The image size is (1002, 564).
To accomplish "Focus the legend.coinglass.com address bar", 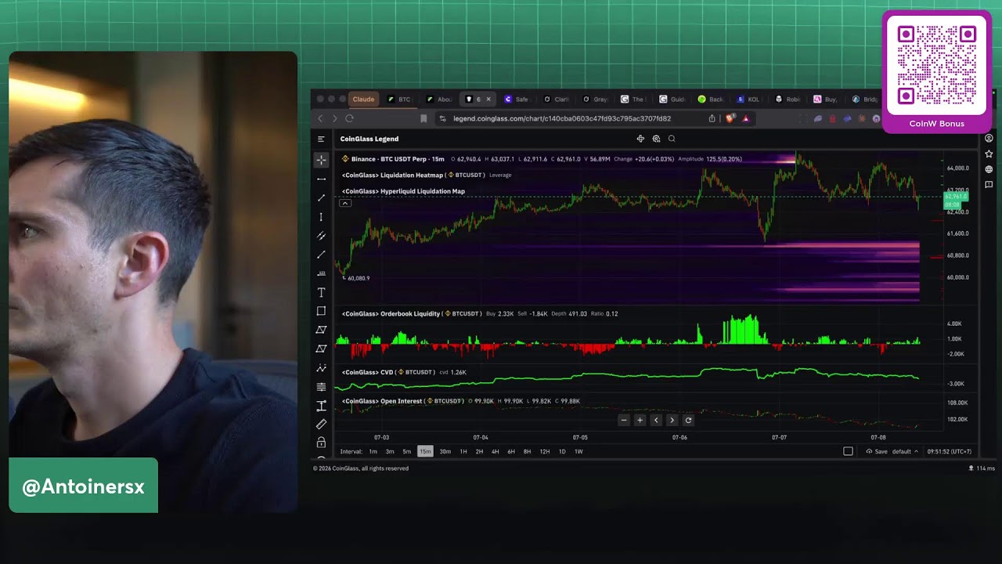I will pyautogui.click(x=561, y=119).
